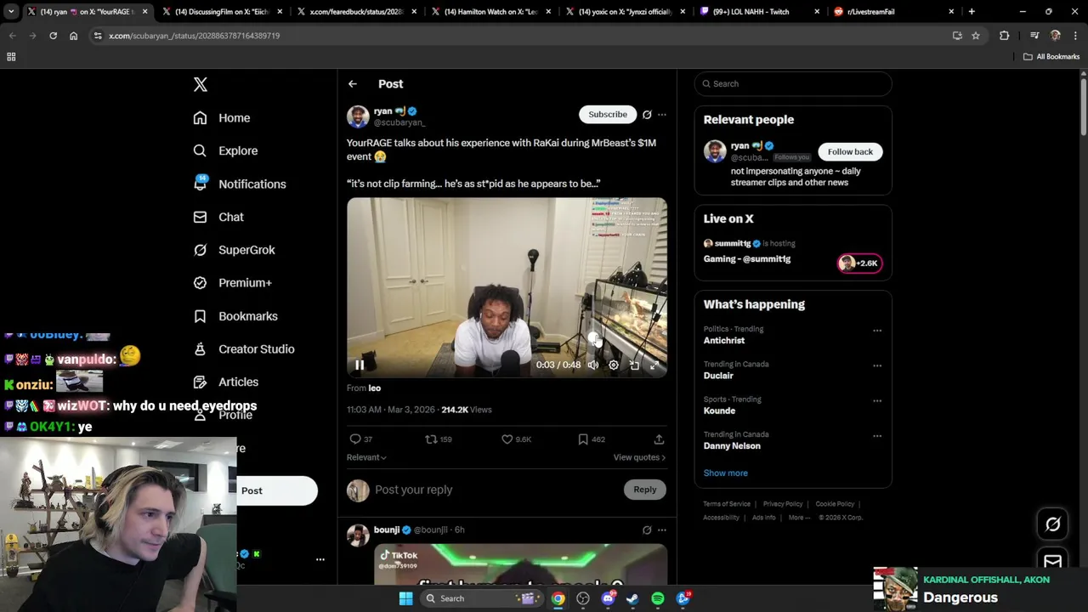Mute the video volume
The image size is (1088, 612).
point(593,365)
